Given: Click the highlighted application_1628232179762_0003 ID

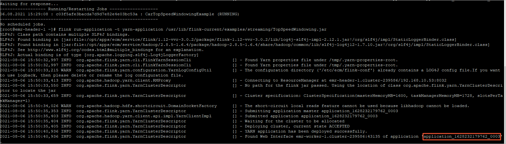Looking at the screenshot, I should tap(462, 137).
